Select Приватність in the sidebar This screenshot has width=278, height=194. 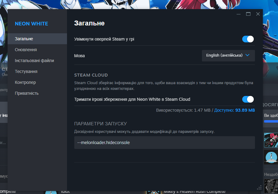pyautogui.click(x=27, y=93)
